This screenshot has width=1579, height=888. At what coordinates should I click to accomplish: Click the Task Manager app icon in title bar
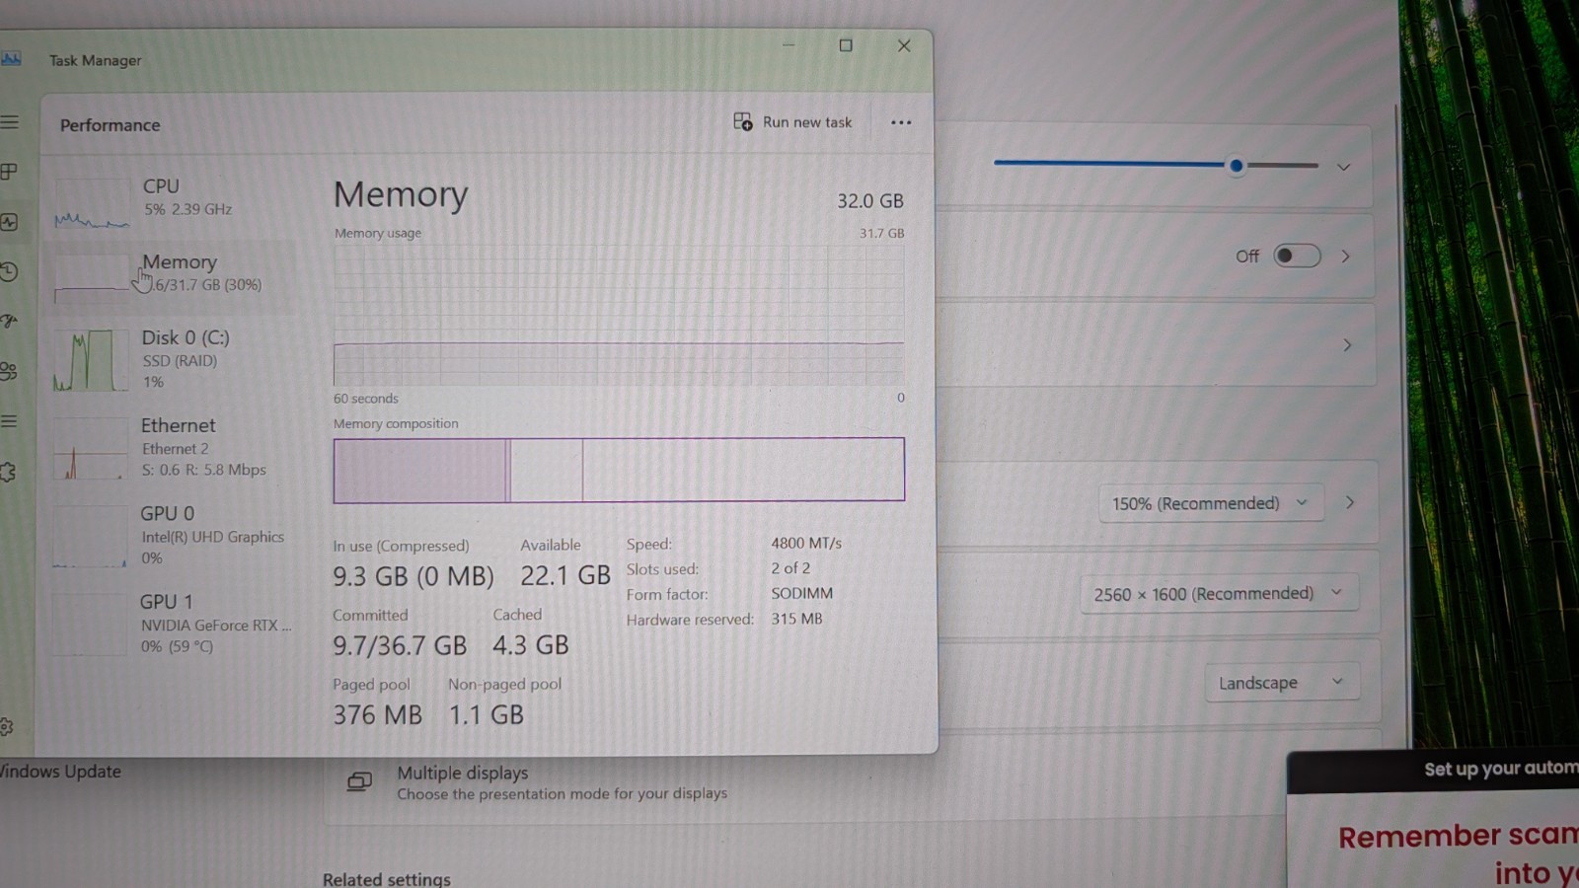(x=11, y=59)
